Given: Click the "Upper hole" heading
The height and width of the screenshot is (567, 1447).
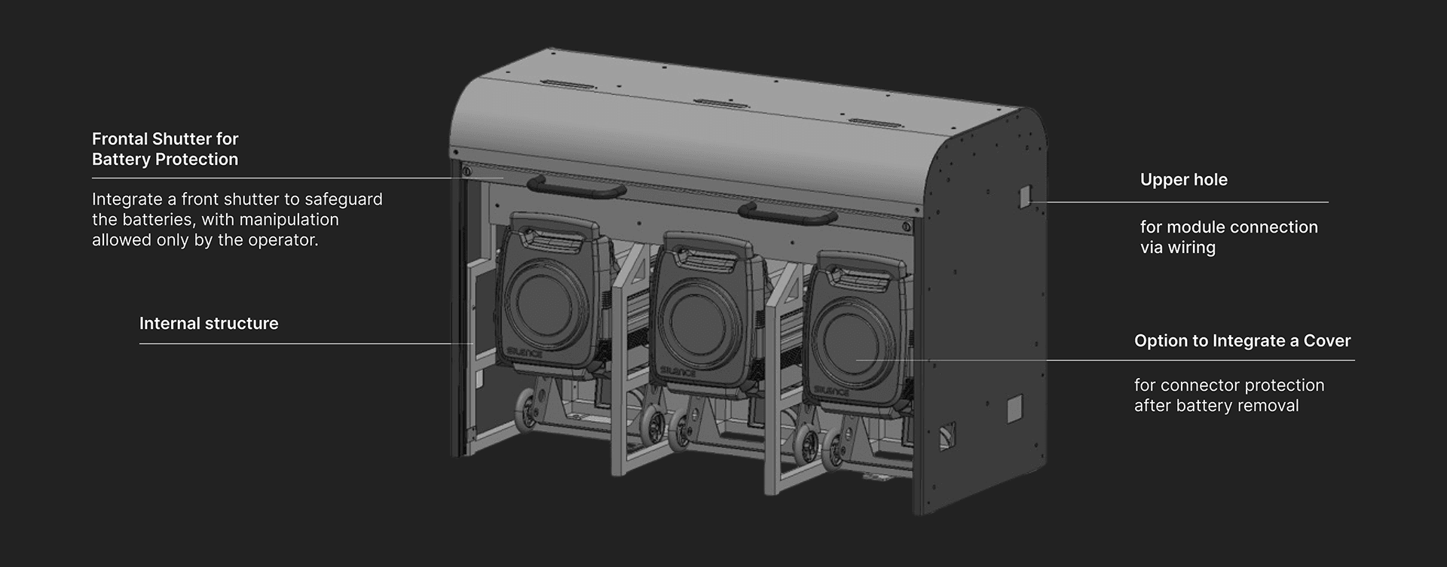Looking at the screenshot, I should point(1183,180).
